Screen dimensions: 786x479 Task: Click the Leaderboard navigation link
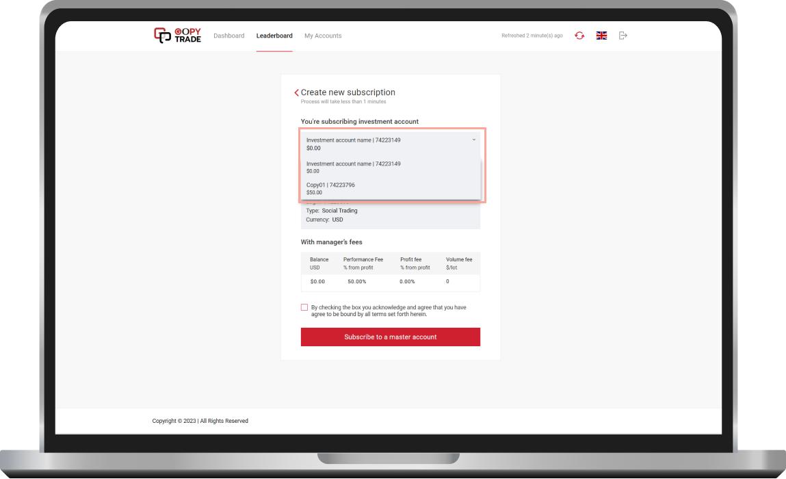[x=274, y=35]
